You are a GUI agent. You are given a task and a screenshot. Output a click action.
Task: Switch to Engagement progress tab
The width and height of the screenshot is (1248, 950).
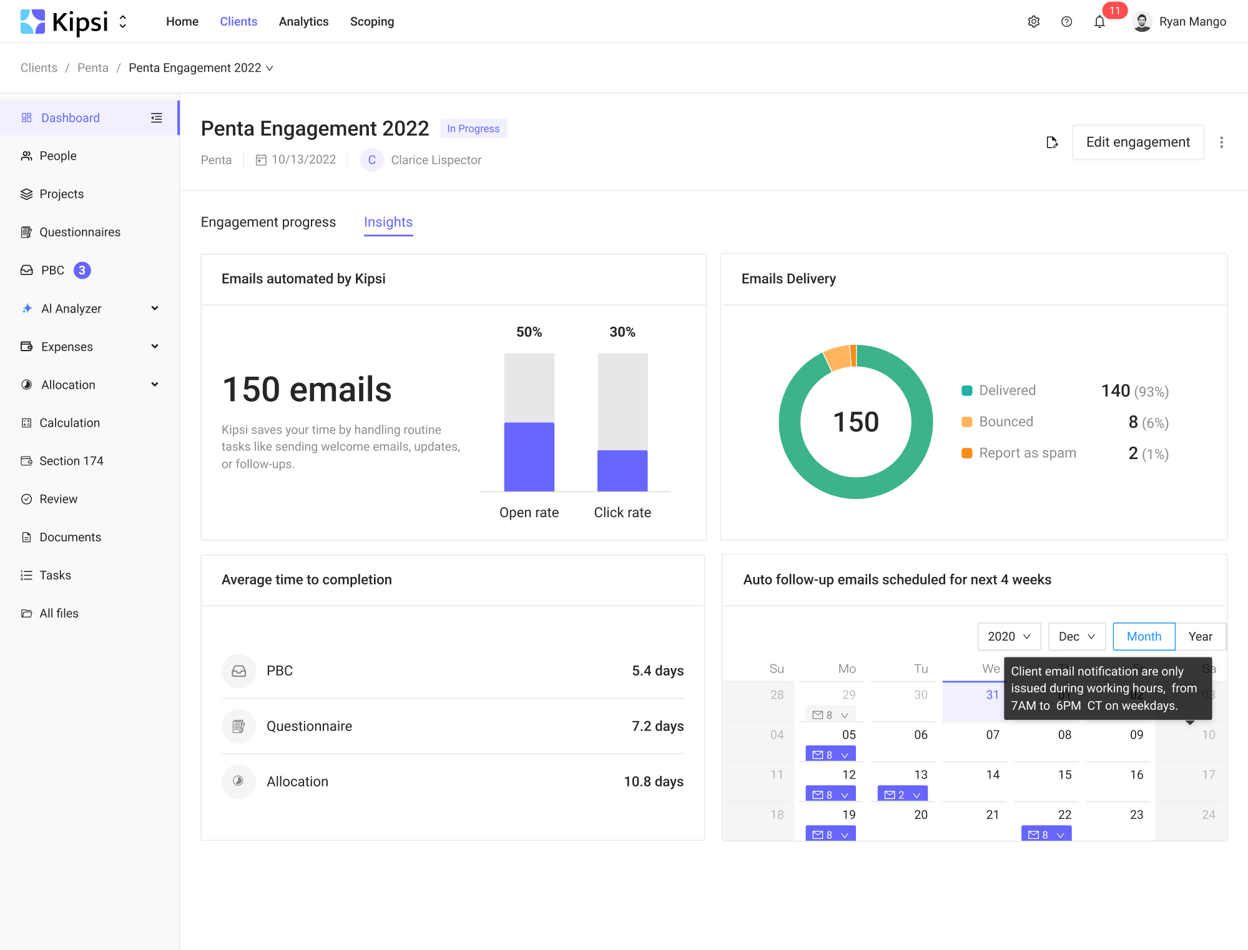pyautogui.click(x=268, y=222)
